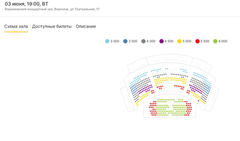The height and width of the screenshot is (141, 240).
Task: Click the 5 500 price label text
Action: (205, 41)
